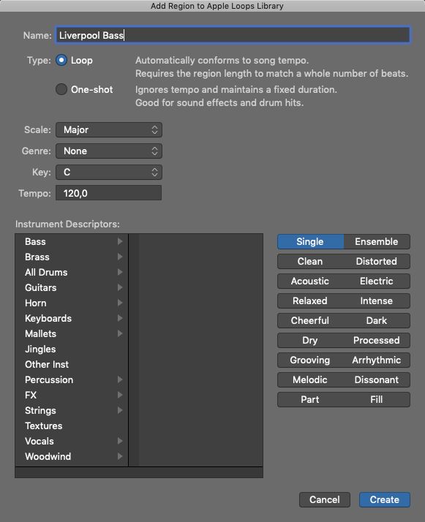
Task: Toggle the Distorted descriptor
Action: point(377,261)
